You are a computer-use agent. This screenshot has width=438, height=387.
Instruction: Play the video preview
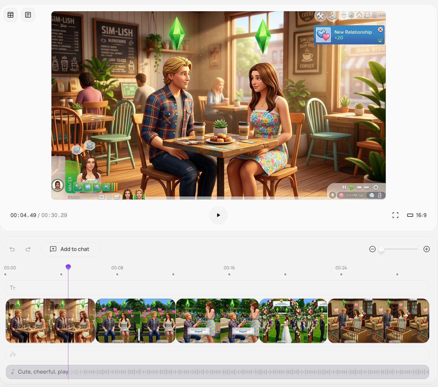[218, 215]
